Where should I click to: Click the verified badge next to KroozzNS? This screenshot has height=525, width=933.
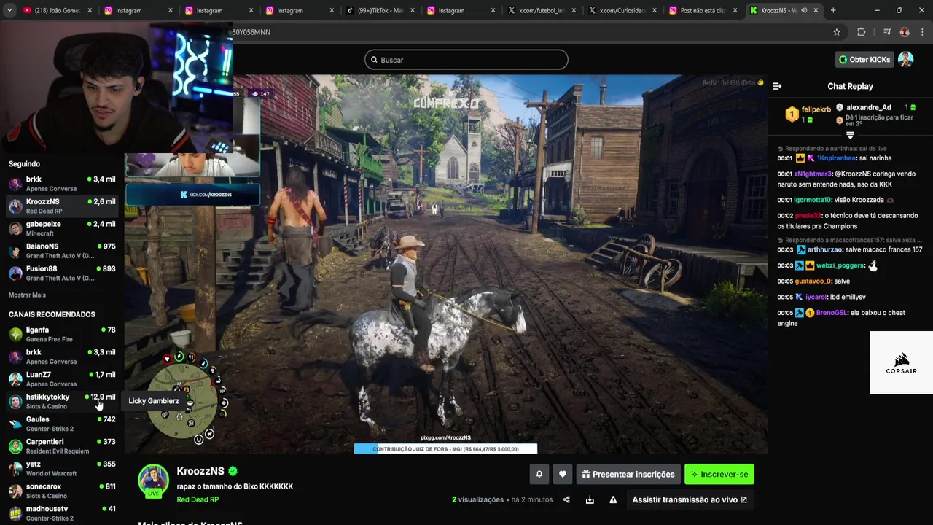click(x=233, y=471)
